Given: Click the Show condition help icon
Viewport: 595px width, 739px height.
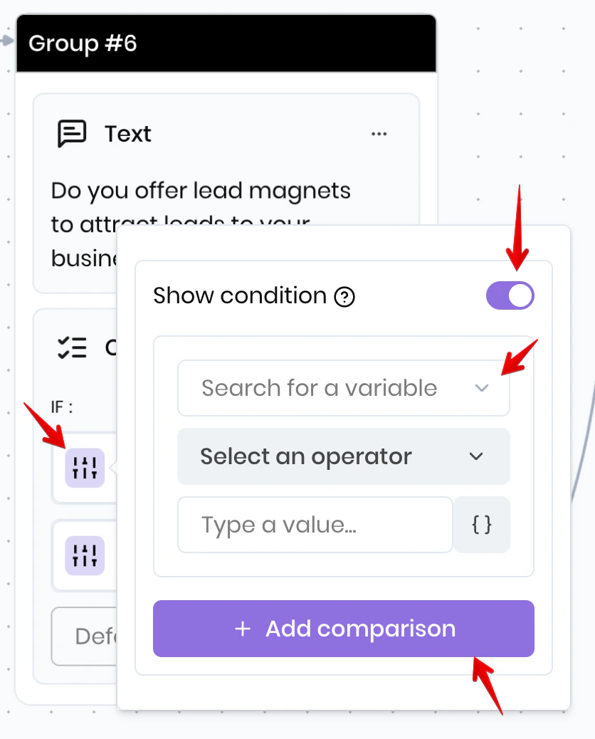Looking at the screenshot, I should coord(344,297).
